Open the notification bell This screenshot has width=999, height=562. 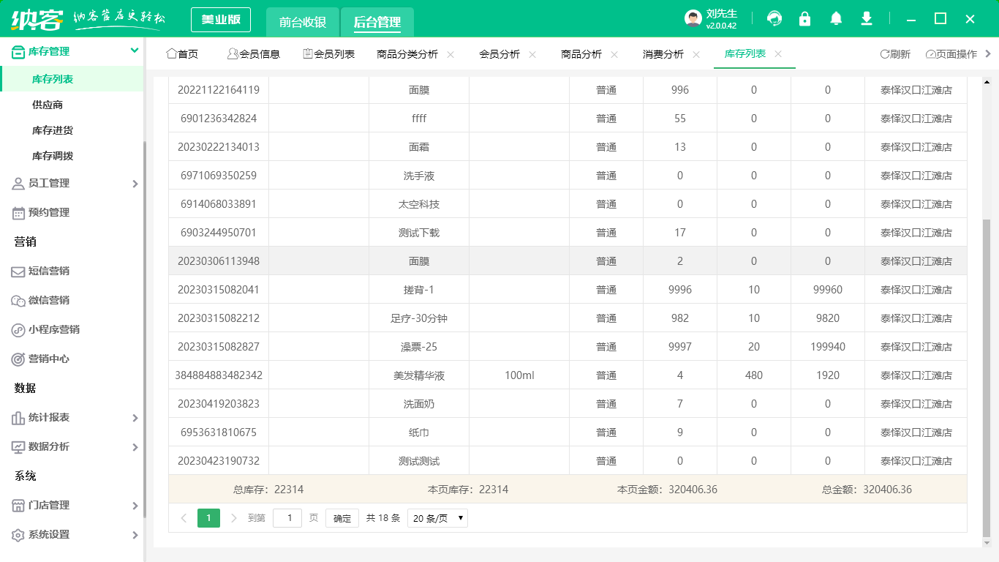tap(836, 19)
